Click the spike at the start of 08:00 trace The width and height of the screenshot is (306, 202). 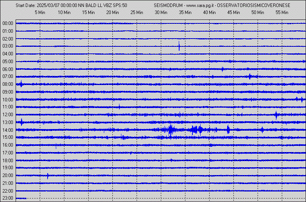21,84
